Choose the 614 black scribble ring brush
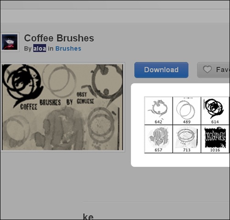 215,110
